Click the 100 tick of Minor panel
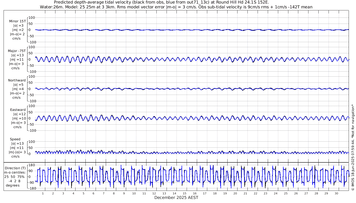The image size is (356, 203). (x=31, y=18)
